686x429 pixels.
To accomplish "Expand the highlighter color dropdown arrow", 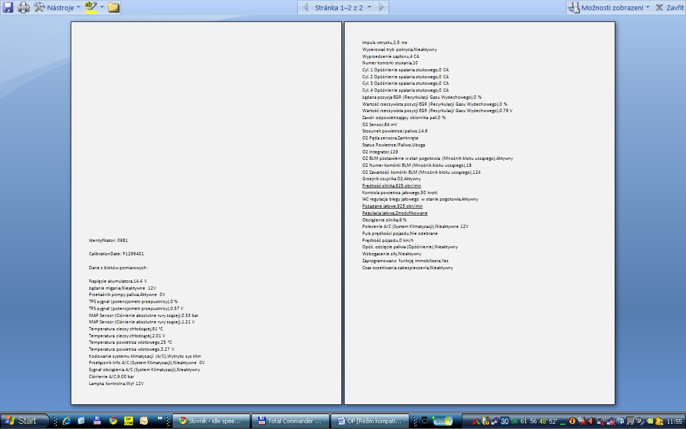I will point(102,8).
